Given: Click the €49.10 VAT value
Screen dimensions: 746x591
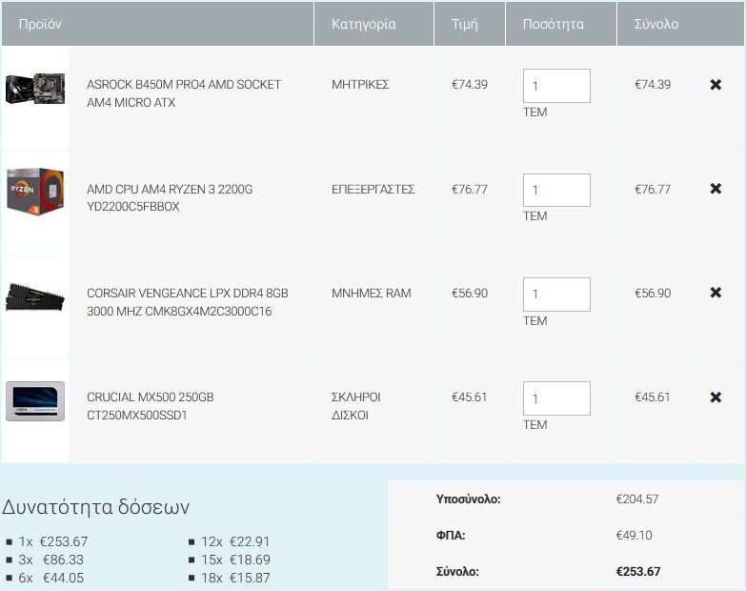Looking at the screenshot, I should pos(634,536).
